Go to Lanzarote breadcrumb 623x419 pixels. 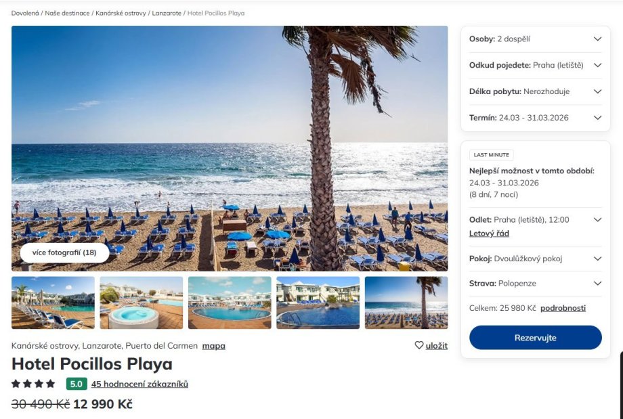click(x=167, y=13)
